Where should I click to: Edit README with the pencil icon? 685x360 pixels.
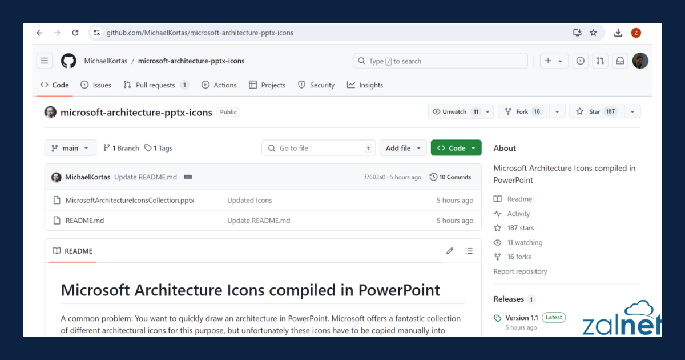(x=450, y=251)
